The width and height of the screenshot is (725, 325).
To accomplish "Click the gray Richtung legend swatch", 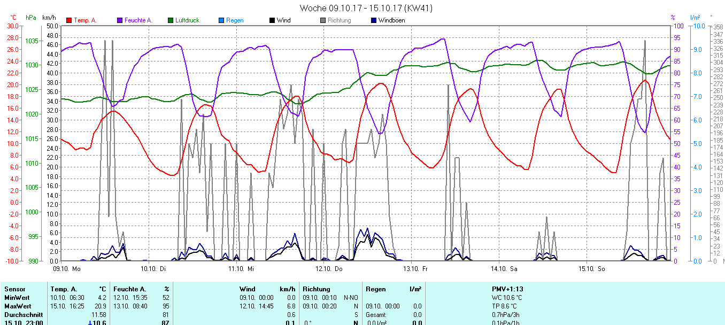I will tap(323, 20).
